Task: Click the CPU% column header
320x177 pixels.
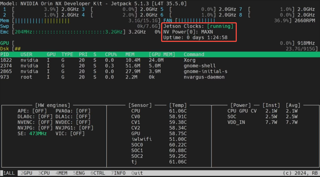Action: 111,54
